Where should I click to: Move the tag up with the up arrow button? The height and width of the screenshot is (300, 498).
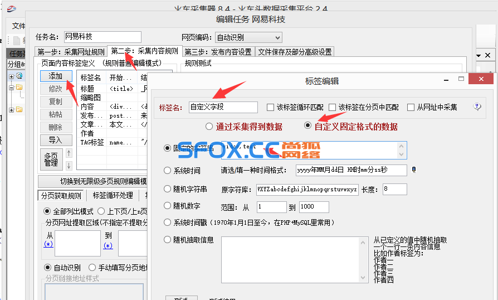click(x=69, y=153)
